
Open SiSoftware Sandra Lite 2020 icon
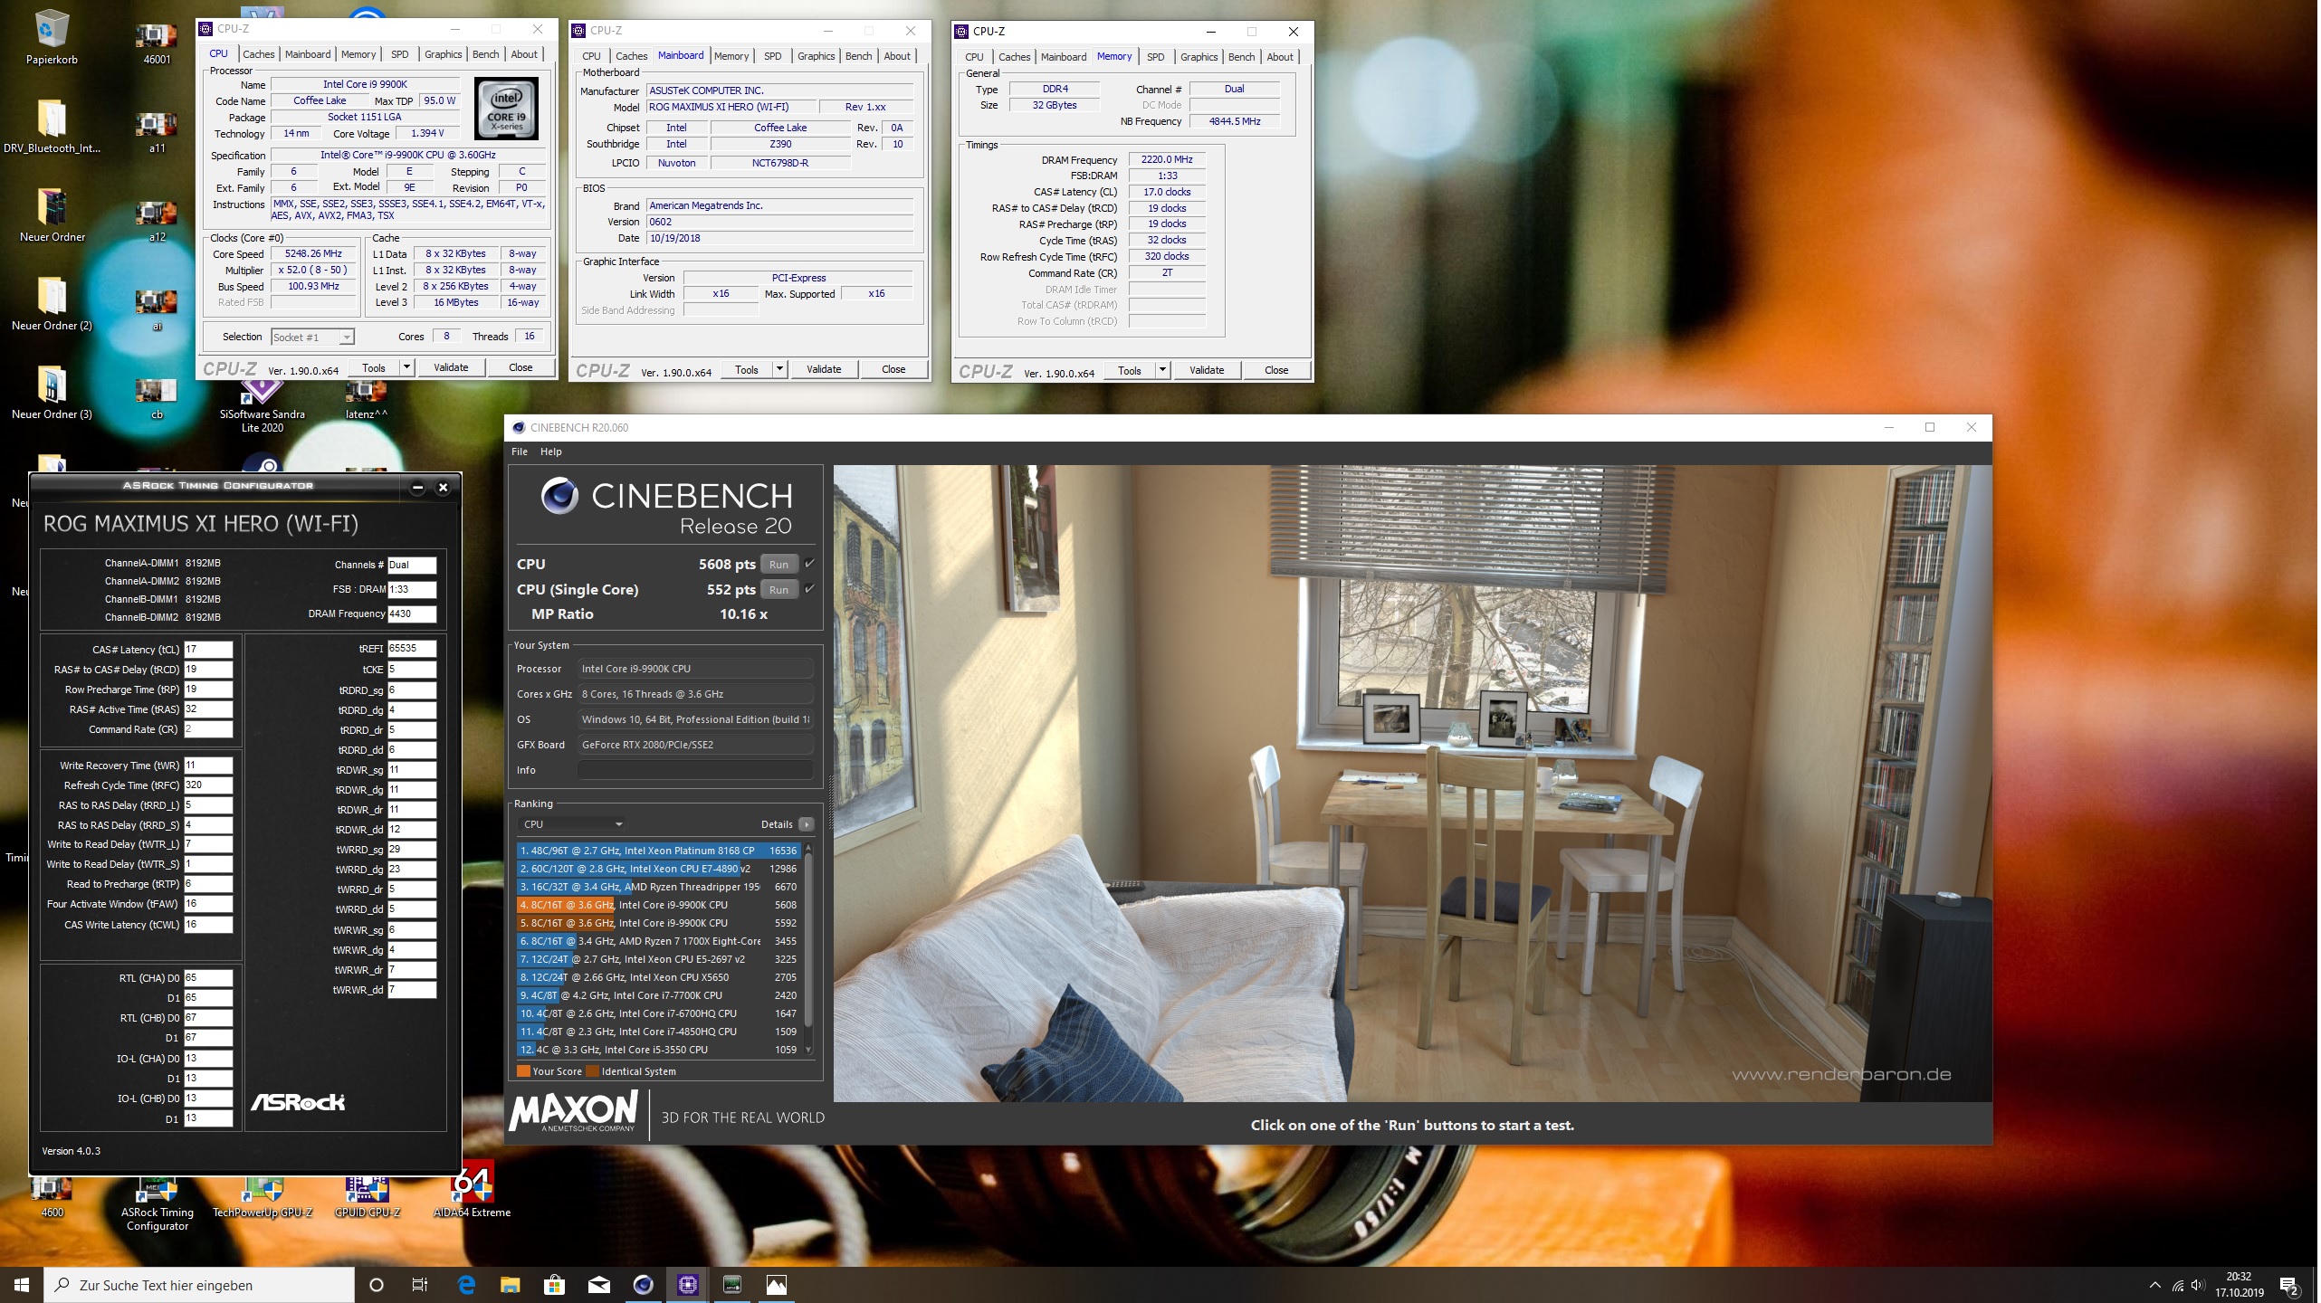tap(262, 391)
